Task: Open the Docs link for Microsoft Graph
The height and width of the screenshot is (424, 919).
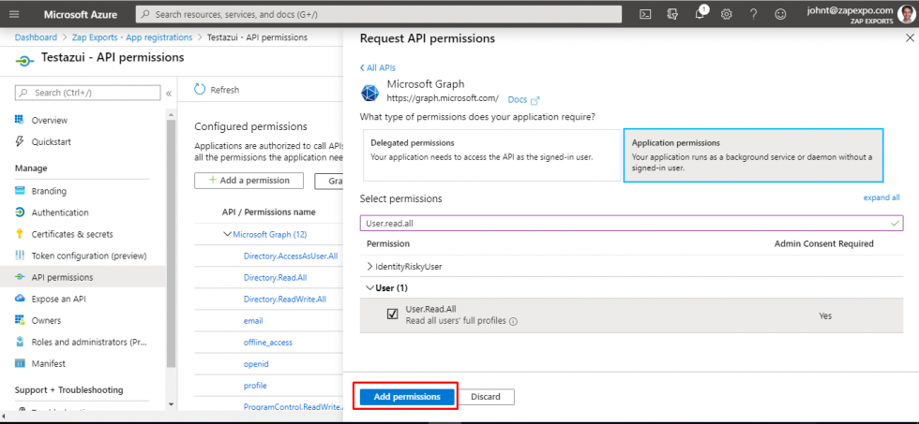Action: (x=518, y=100)
